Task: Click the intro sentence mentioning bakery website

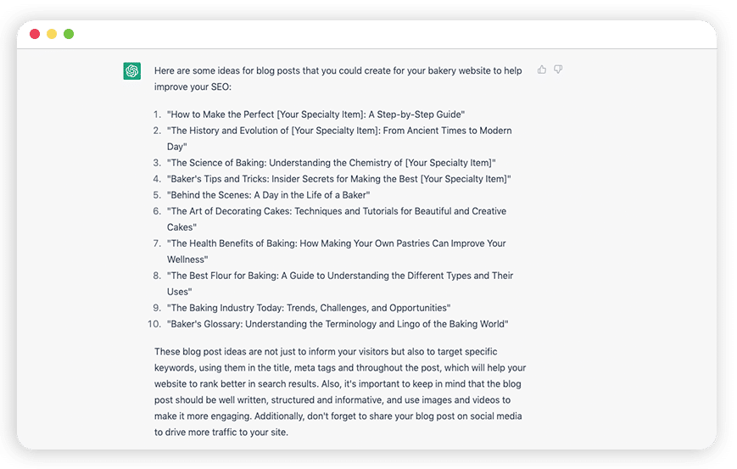Action: (338, 70)
